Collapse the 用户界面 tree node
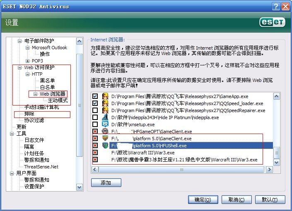The height and width of the screenshot is (211, 292). [x=12, y=173]
